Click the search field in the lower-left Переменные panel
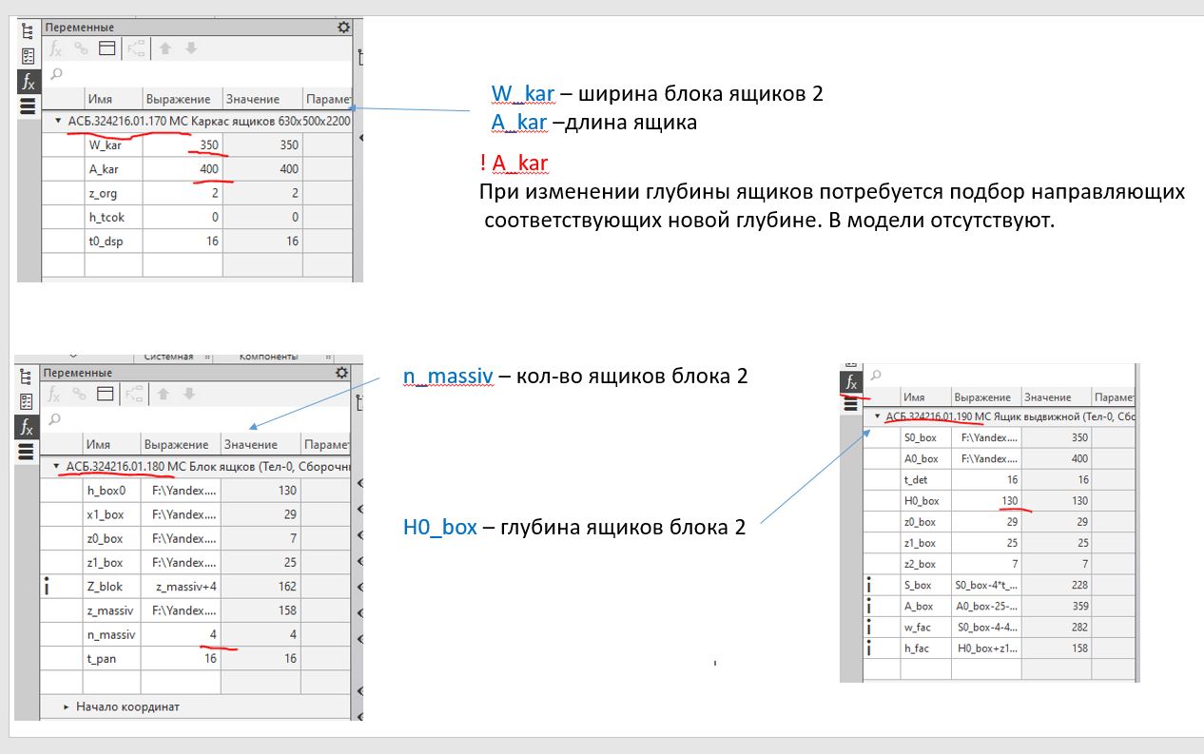1204x754 pixels. [x=195, y=419]
